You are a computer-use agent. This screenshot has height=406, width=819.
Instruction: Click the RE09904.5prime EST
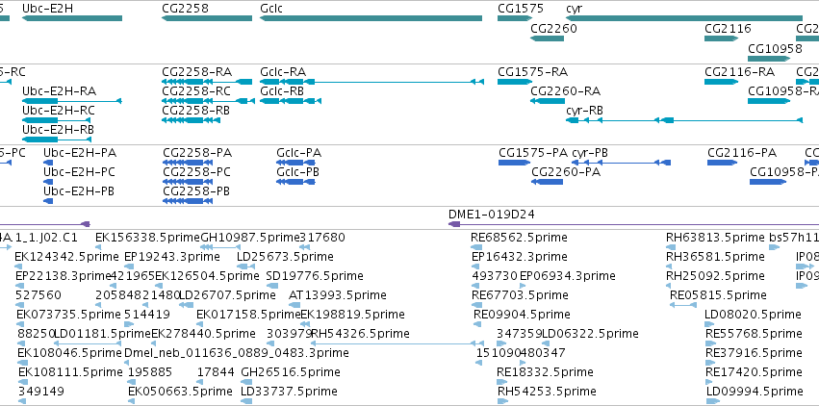477,324
